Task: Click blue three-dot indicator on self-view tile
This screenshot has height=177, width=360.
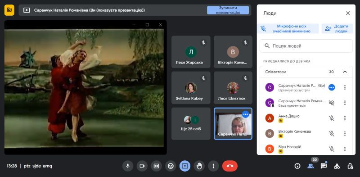Action: (246, 114)
